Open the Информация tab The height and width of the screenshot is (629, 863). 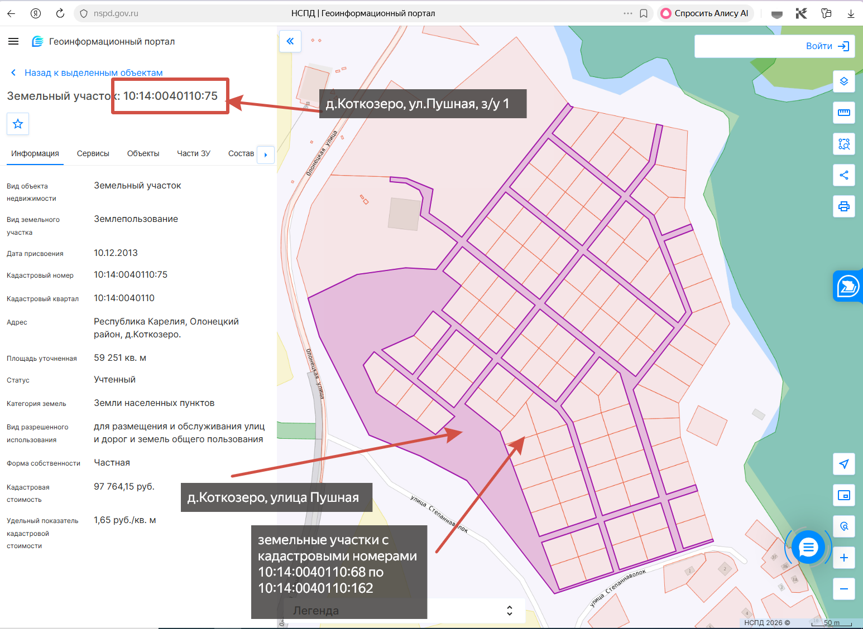point(35,154)
